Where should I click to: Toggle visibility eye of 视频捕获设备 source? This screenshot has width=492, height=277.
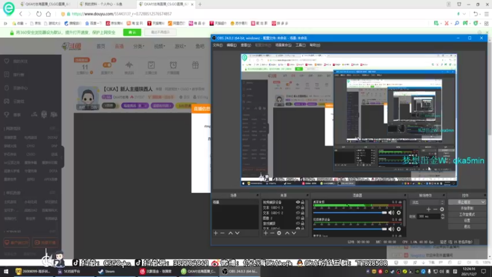coord(298,203)
